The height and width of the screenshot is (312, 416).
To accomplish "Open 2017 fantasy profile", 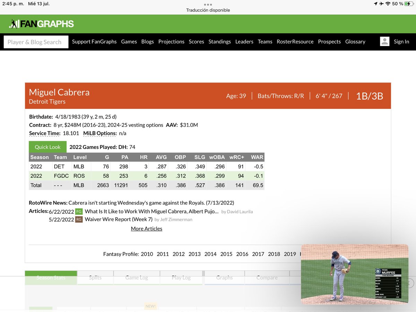I will click(x=258, y=254).
